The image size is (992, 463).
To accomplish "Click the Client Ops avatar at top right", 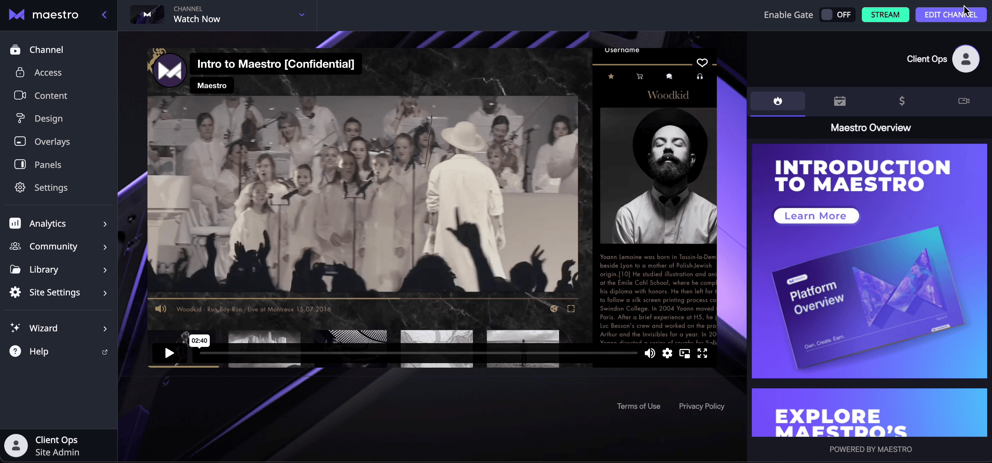I will tap(965, 59).
